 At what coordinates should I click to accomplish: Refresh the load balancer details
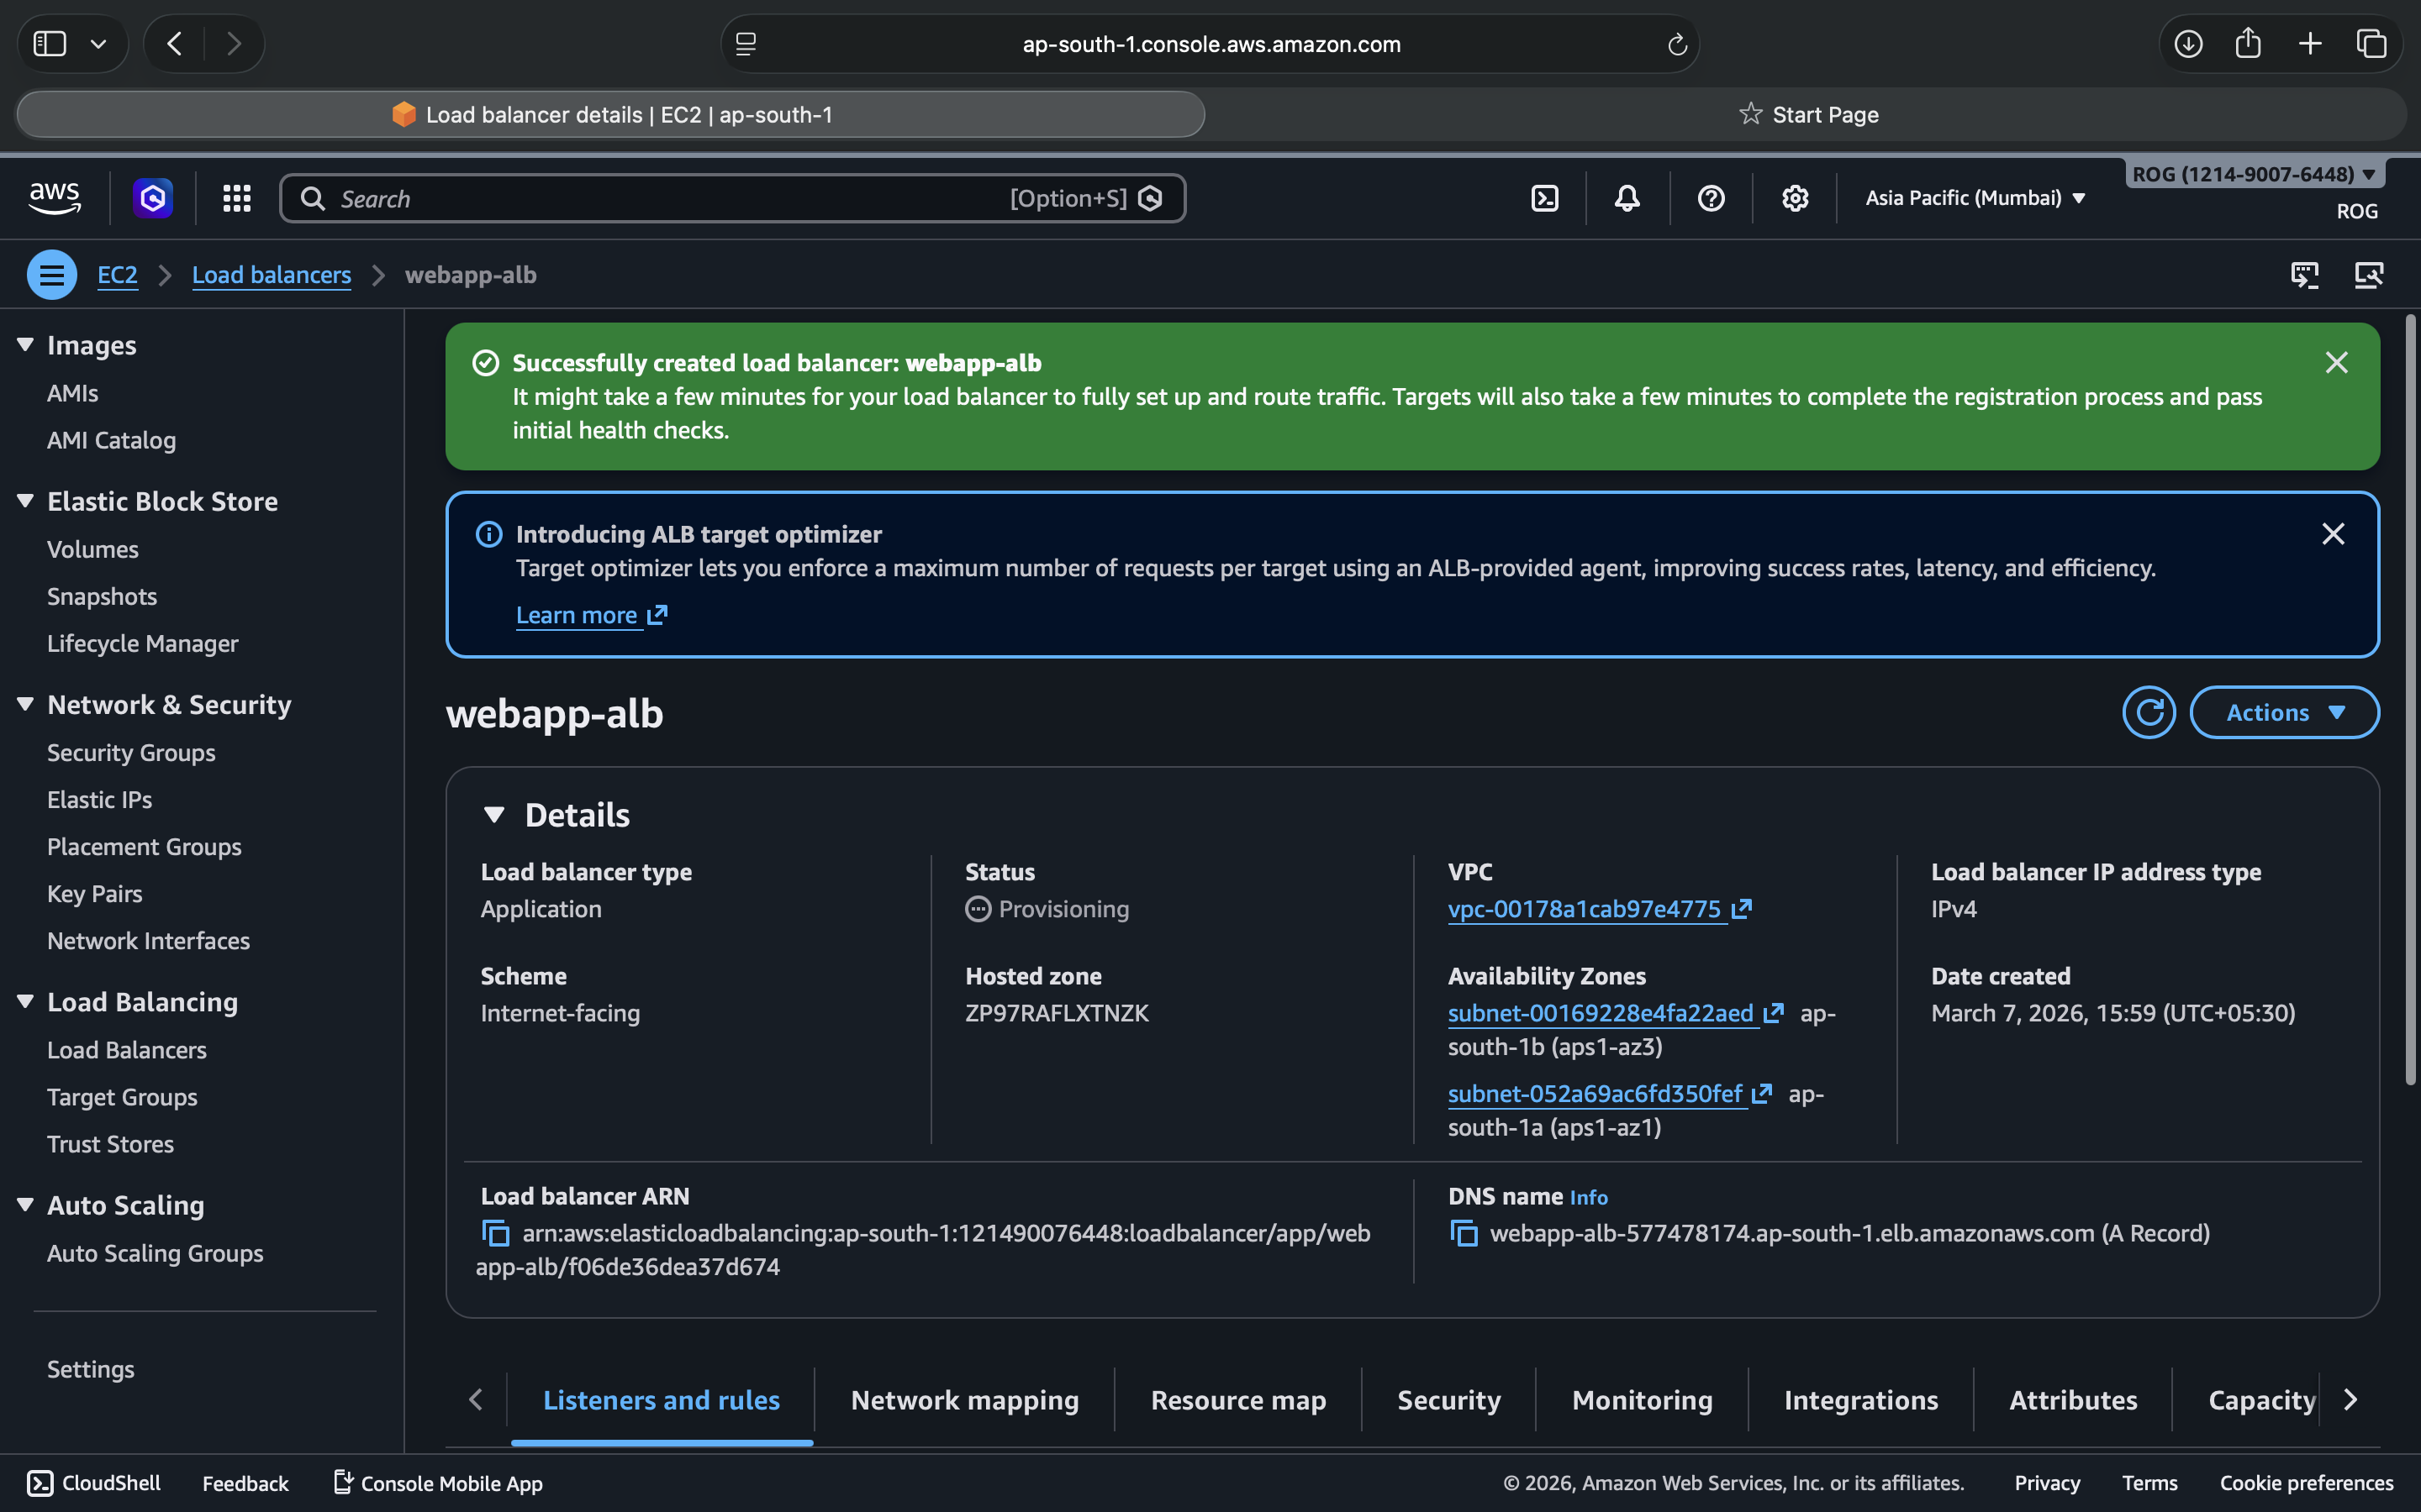[x=2148, y=712]
